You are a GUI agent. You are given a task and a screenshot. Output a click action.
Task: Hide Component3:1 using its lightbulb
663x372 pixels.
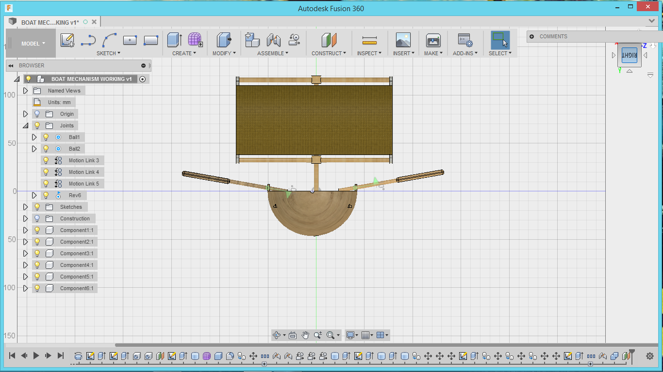(37, 253)
